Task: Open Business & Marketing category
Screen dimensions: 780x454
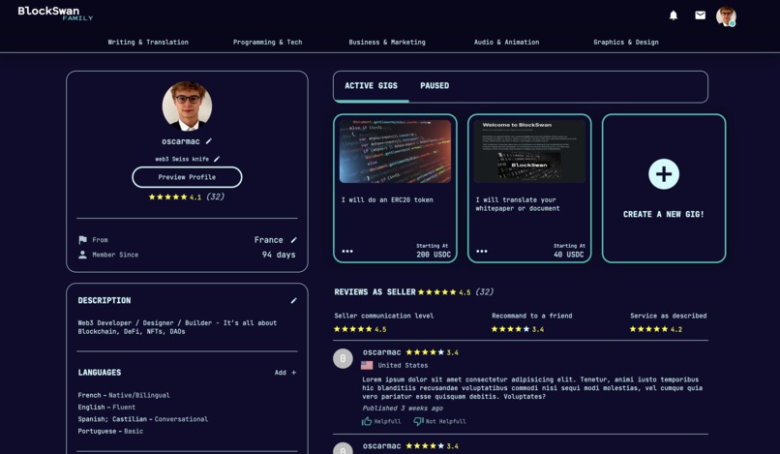Action: (387, 43)
